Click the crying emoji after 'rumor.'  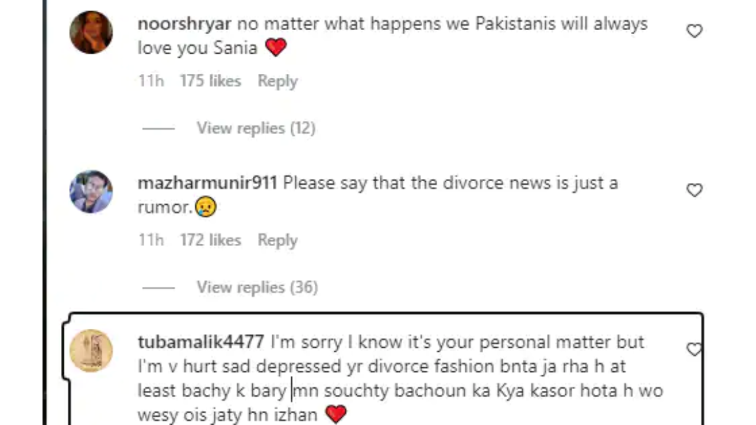tap(206, 207)
